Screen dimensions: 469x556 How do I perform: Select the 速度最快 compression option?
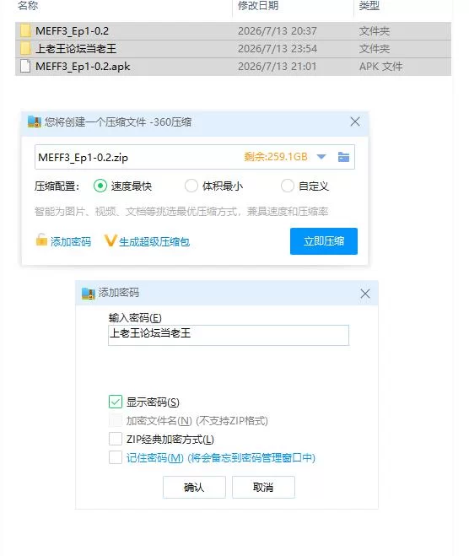[100, 186]
